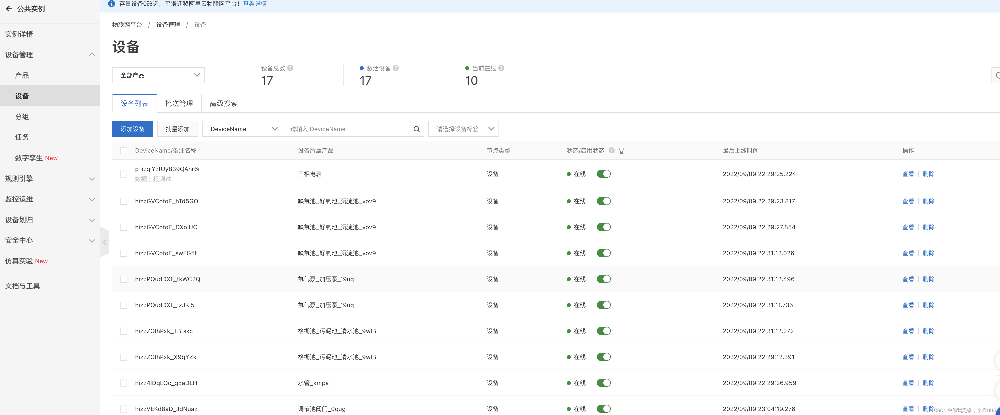Screen dimensions: 1000x415
Task: Turn off the switch for hizzPQudDXF_jzJKI5
Action: [604, 305]
